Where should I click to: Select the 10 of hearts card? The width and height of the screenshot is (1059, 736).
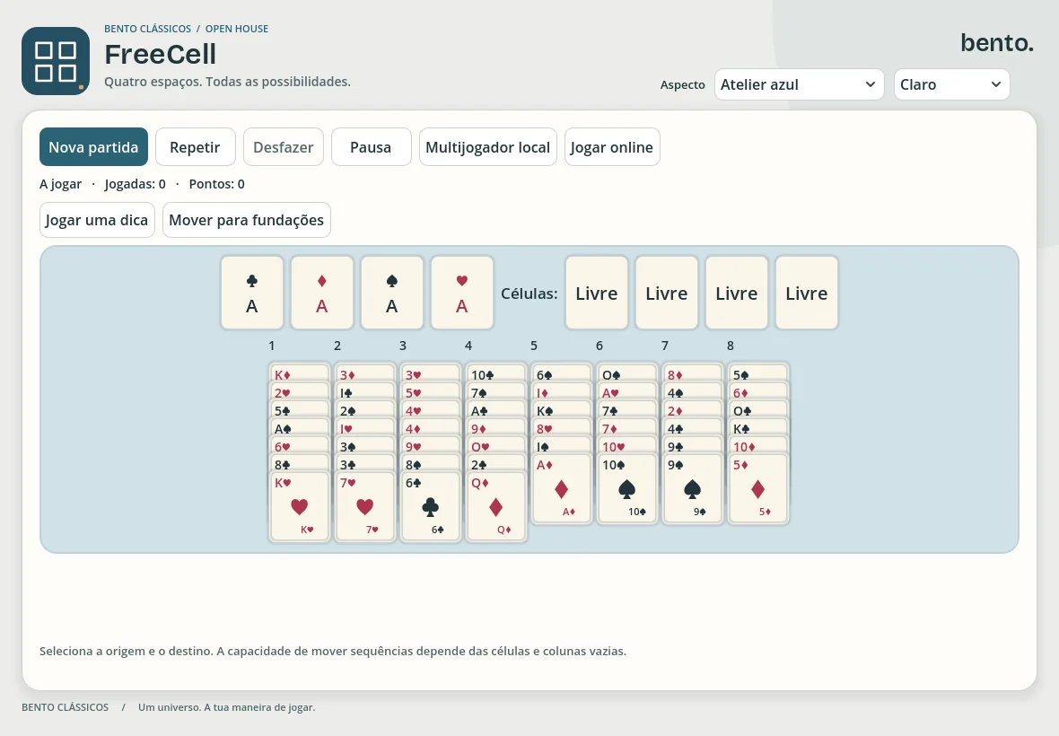(x=627, y=446)
